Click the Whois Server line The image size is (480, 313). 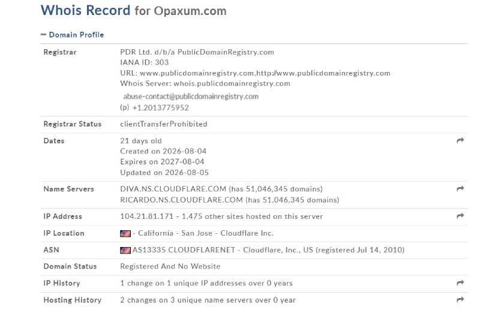tap(205, 83)
